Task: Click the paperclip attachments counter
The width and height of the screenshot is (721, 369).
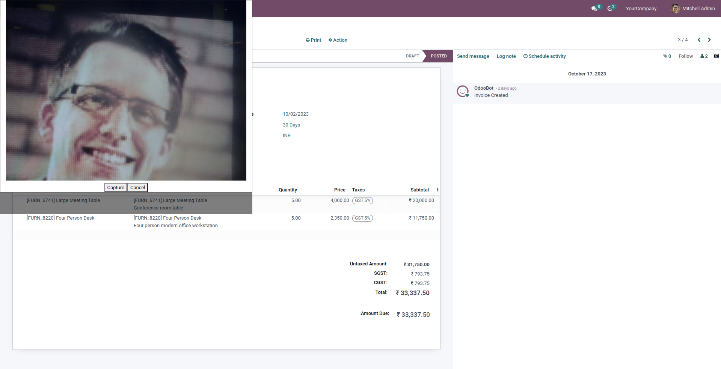Action: [667, 56]
